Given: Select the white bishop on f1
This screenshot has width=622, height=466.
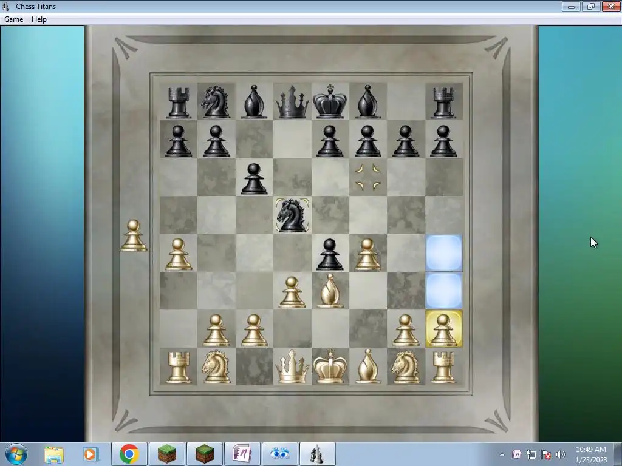Looking at the screenshot, I should tap(367, 367).
